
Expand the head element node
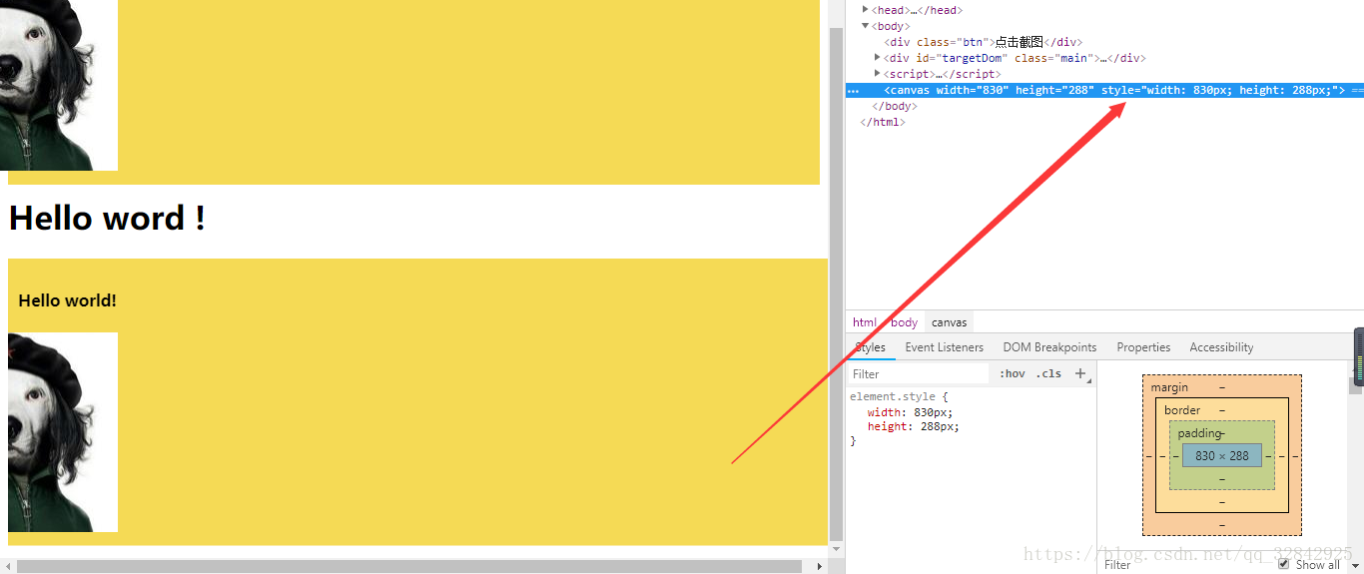pyautogui.click(x=865, y=10)
